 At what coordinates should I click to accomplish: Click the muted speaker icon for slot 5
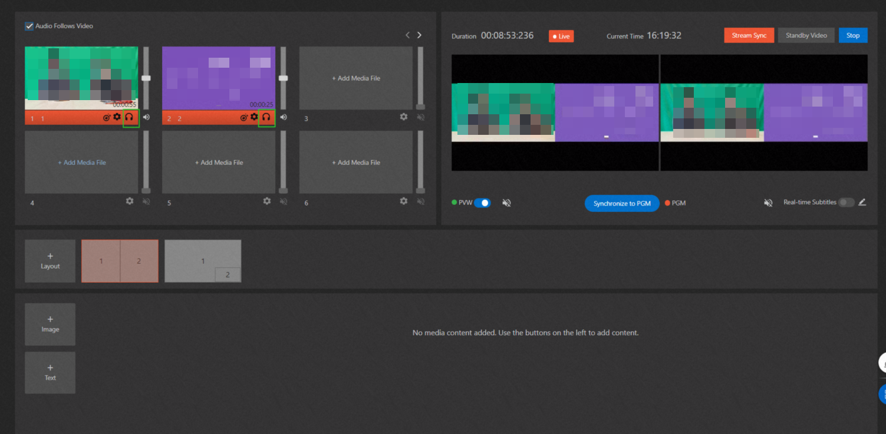[284, 201]
